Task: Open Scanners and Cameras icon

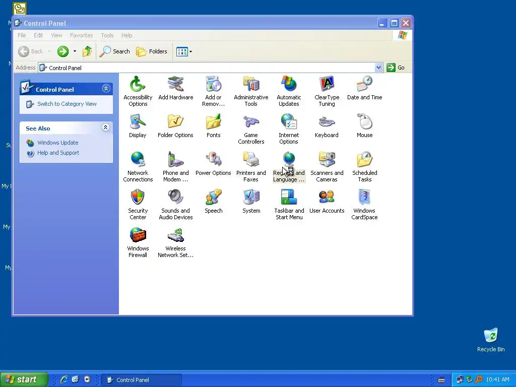Action: (x=327, y=167)
